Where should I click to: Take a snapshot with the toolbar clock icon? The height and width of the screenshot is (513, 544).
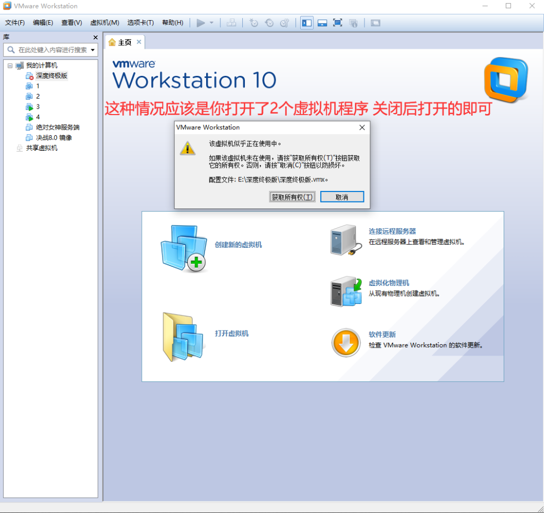click(253, 23)
